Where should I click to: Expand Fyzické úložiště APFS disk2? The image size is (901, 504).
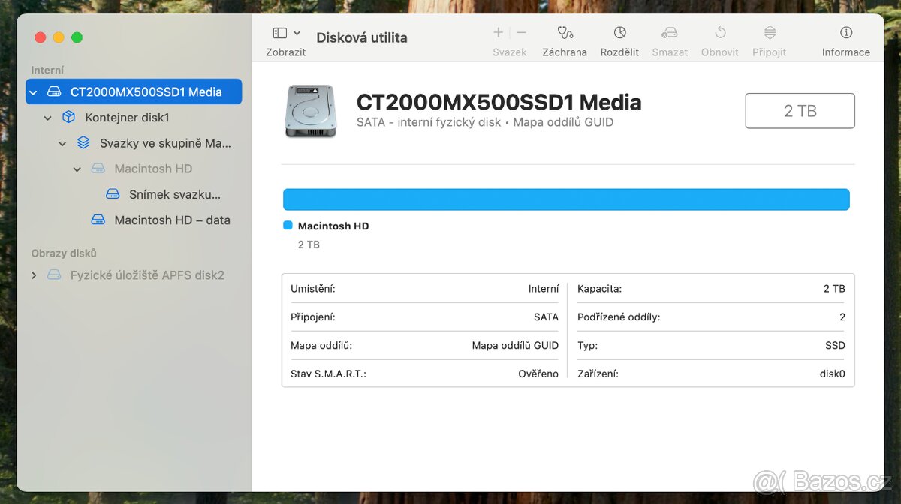click(33, 274)
